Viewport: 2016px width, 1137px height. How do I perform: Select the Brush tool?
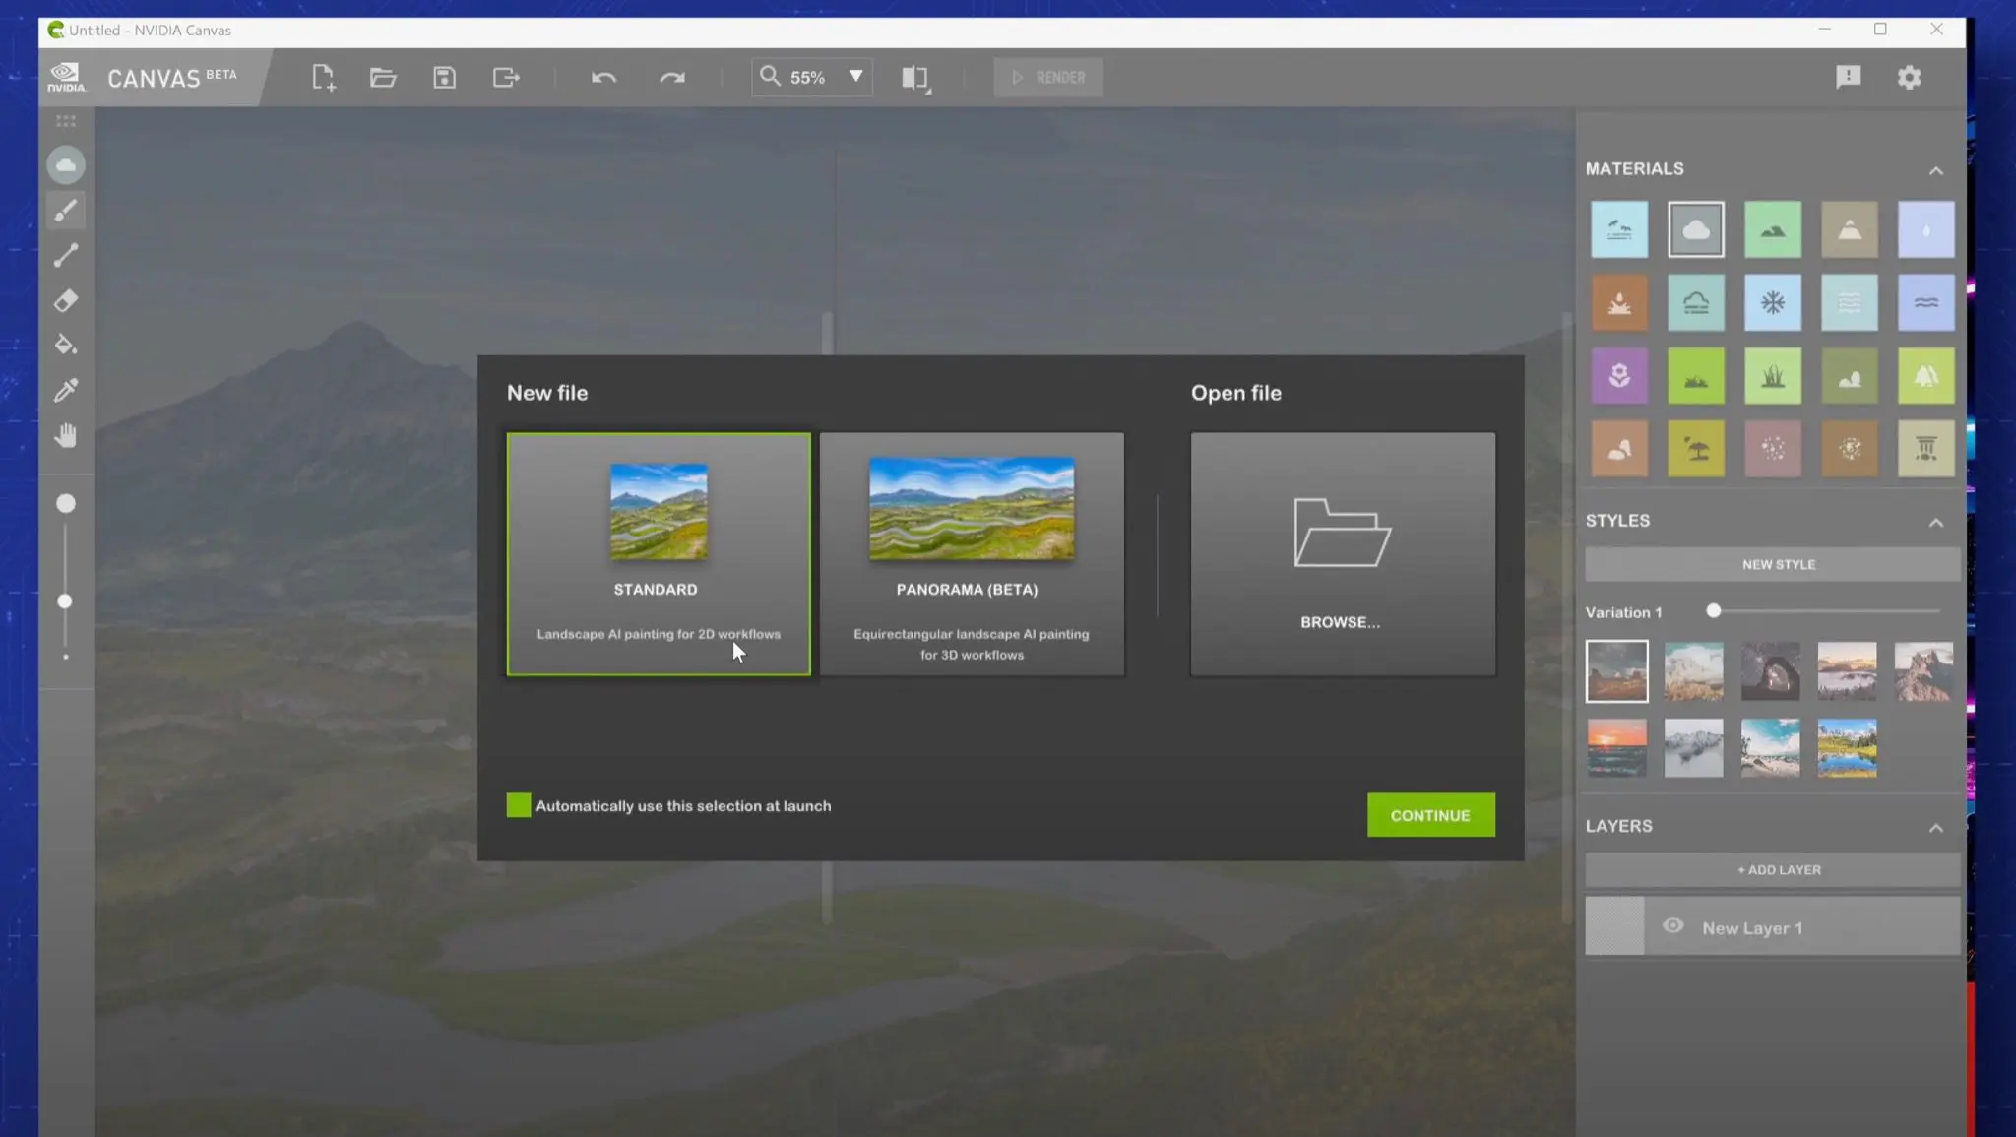click(66, 211)
